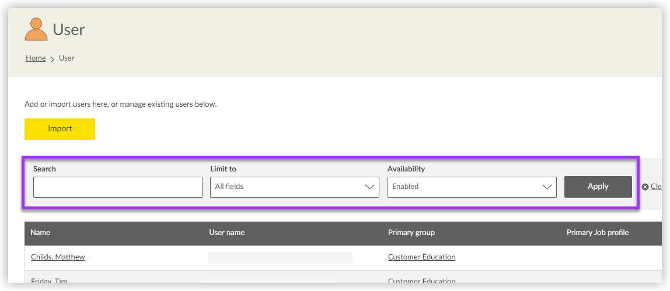Open the Childs, Matthew user link
This screenshot has height=291, width=670.
pyautogui.click(x=58, y=257)
